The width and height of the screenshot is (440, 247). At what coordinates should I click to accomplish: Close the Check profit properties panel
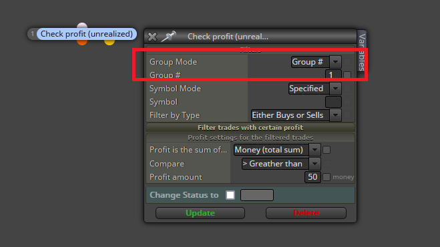click(x=152, y=37)
